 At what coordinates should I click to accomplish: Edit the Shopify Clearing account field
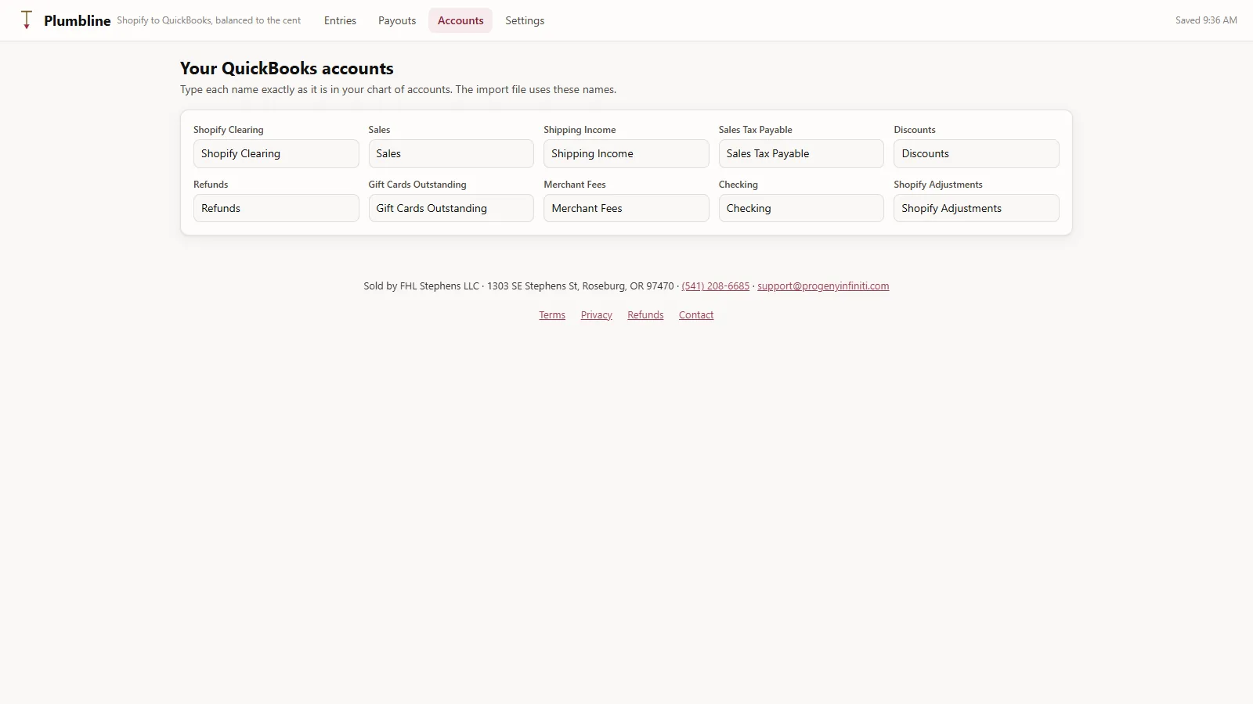[276, 153]
